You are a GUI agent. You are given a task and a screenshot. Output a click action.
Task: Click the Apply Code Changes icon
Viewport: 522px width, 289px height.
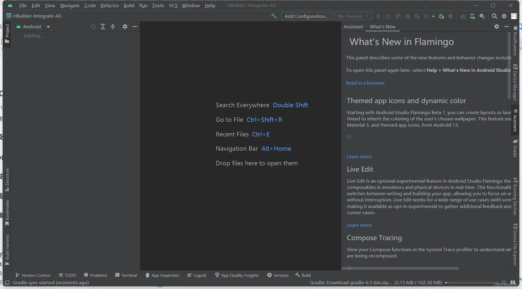pyautogui.click(x=398, y=16)
